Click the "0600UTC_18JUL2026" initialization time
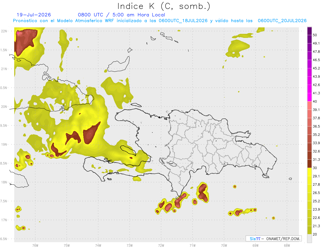Viewport: 322px width, 249px height. tap(183, 21)
